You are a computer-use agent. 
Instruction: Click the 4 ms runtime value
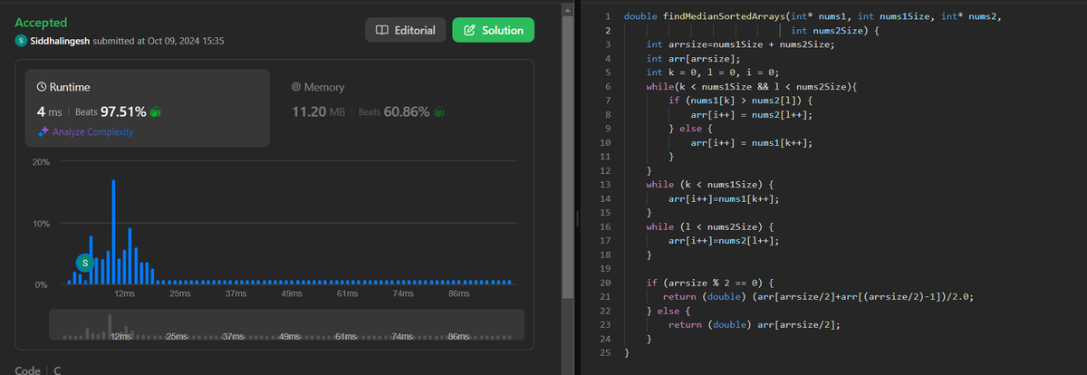48,112
